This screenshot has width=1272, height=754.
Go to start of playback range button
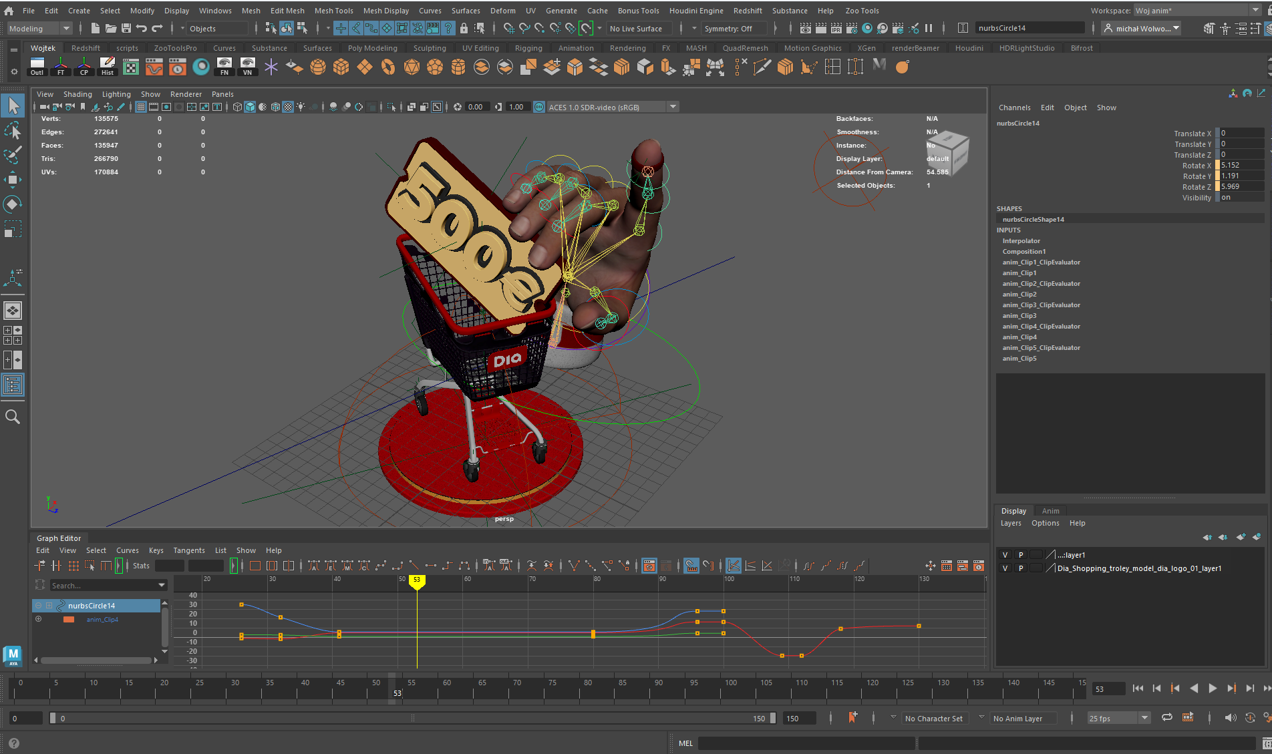(x=1138, y=688)
